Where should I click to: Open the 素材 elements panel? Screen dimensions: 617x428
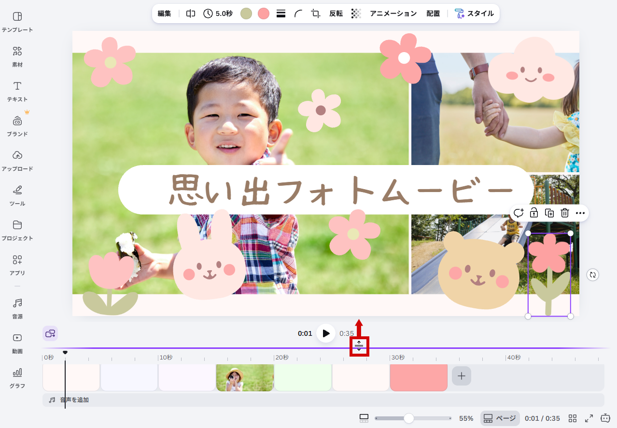coord(17,56)
